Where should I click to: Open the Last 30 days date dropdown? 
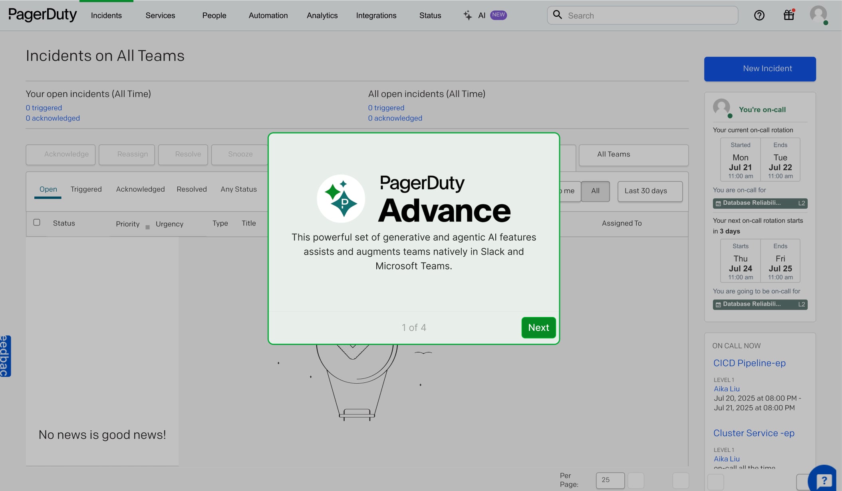(x=650, y=191)
